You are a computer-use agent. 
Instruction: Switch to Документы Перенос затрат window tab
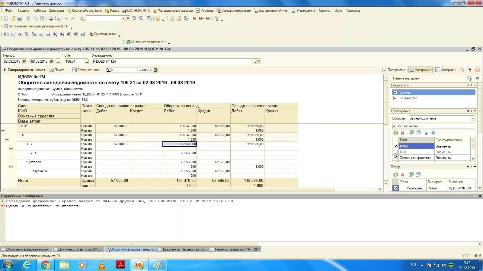tap(182, 249)
